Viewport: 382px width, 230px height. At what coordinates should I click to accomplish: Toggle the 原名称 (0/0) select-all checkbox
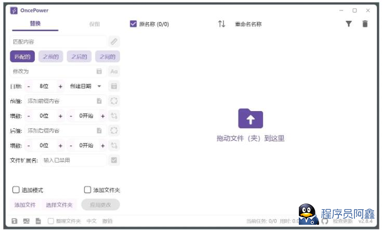pos(133,24)
